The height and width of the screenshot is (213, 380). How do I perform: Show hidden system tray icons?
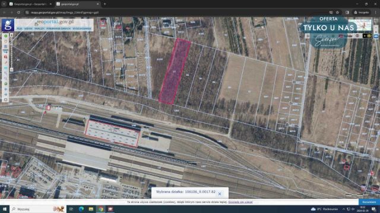(x=344, y=209)
